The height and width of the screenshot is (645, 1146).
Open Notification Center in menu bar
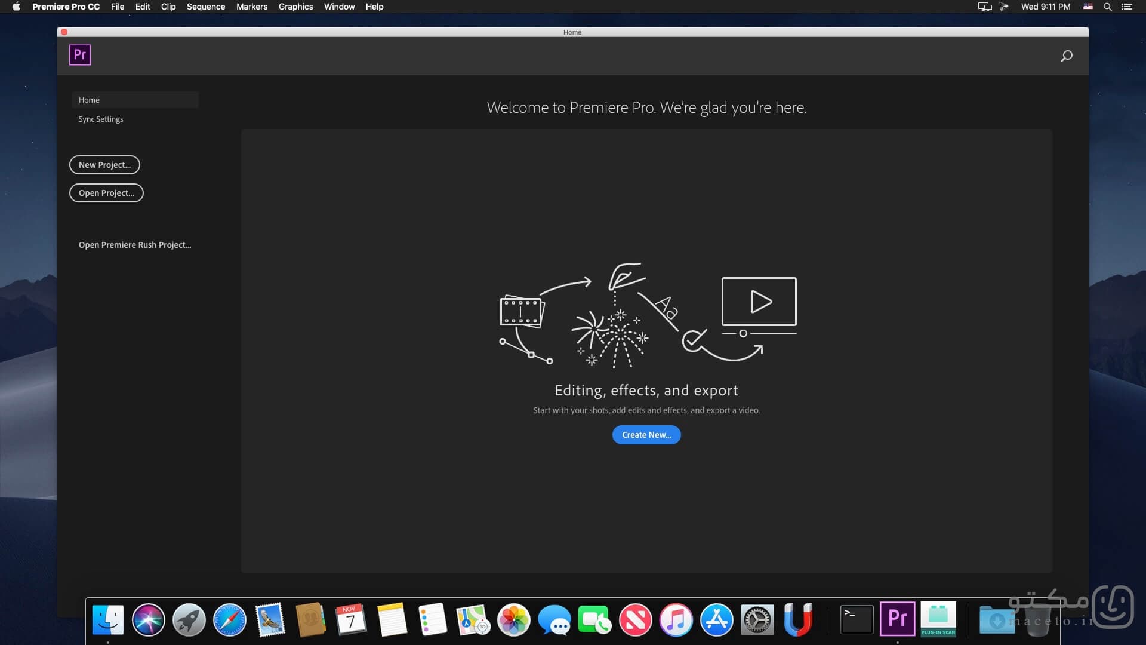pos(1127,7)
